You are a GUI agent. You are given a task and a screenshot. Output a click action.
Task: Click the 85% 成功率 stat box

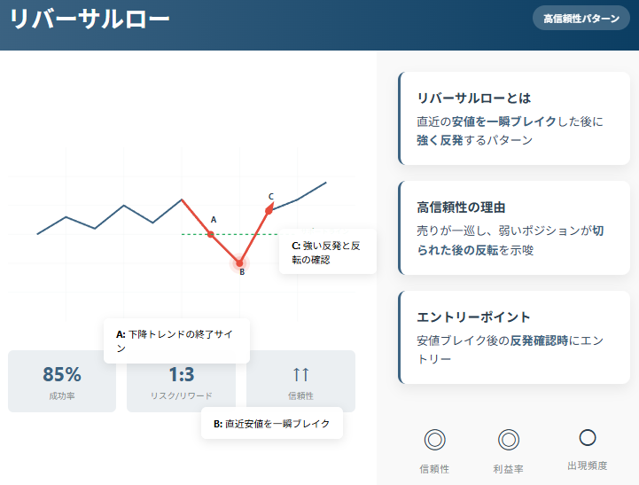62,381
